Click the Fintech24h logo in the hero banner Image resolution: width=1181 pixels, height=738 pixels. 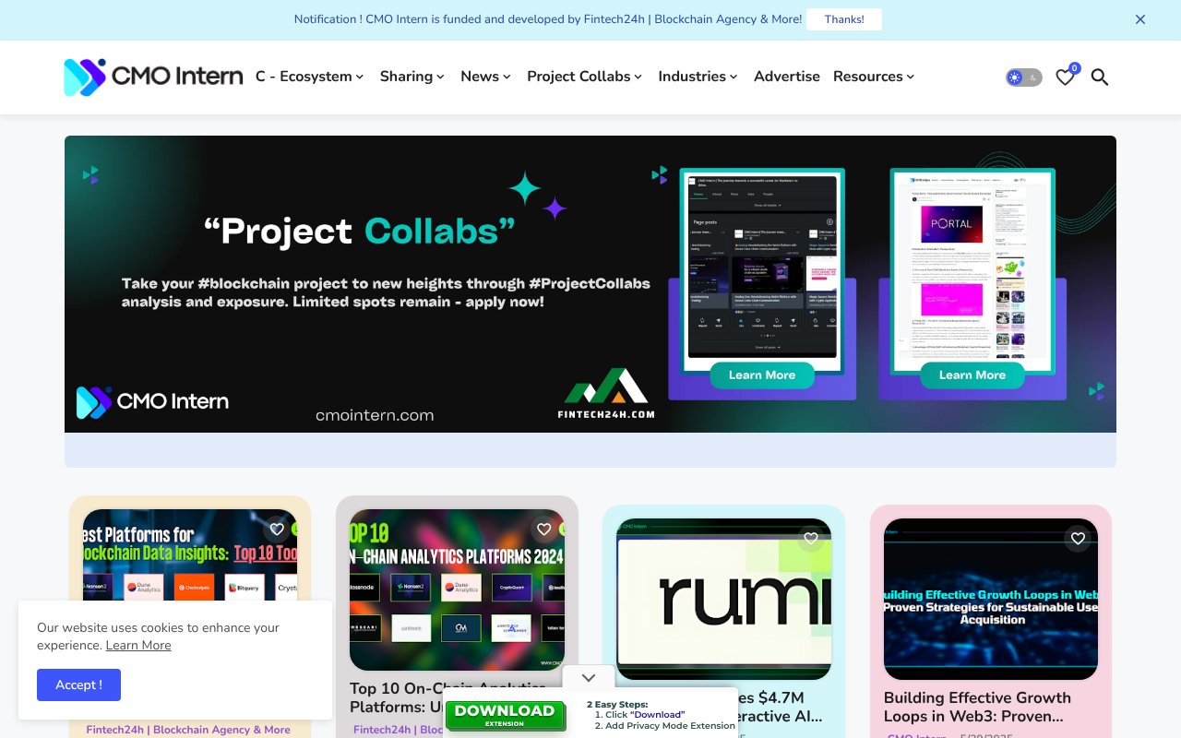(605, 392)
